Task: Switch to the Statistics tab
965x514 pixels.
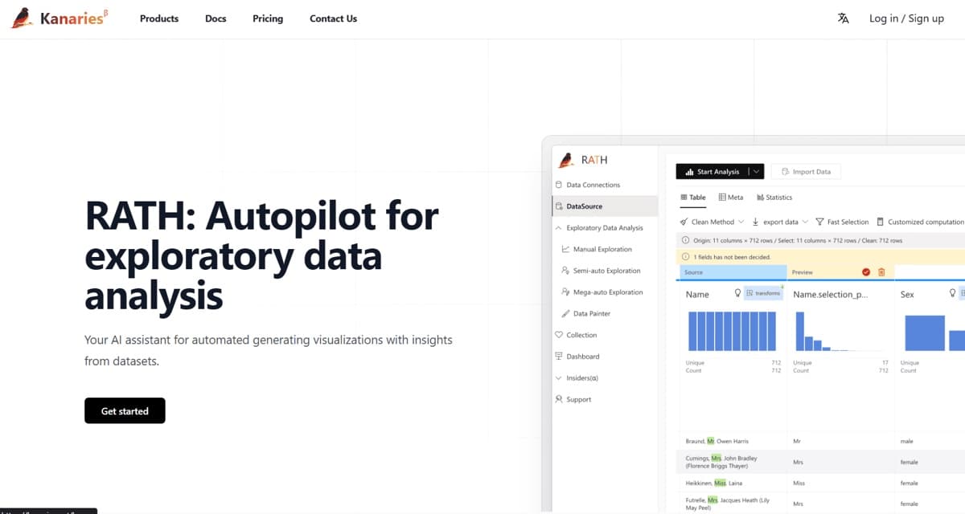Action: pyautogui.click(x=774, y=198)
